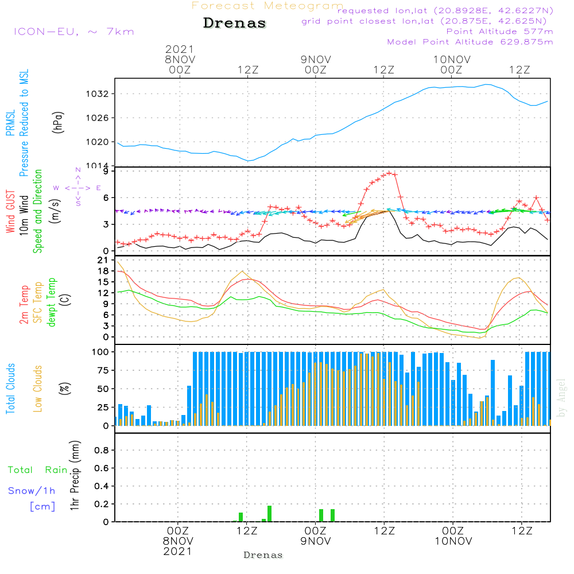574x574 pixels.
Task: Click the grid point closest lon,lat text
Action: [428, 21]
